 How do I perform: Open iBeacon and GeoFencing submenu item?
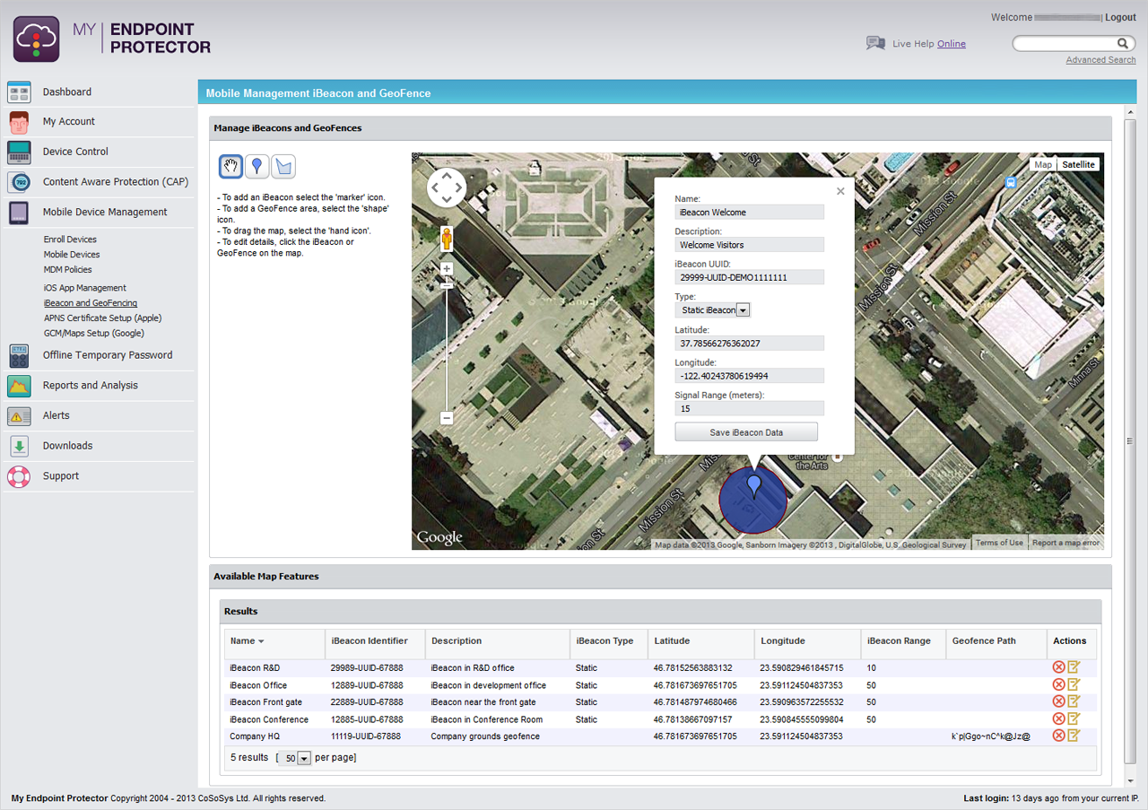(91, 303)
